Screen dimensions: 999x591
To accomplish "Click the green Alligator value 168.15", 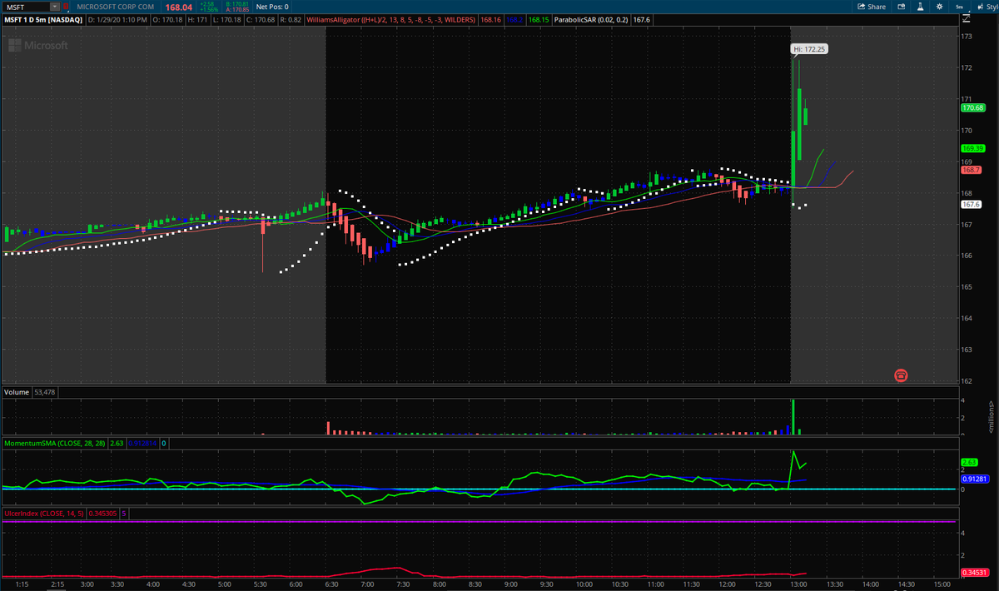I will (x=539, y=19).
